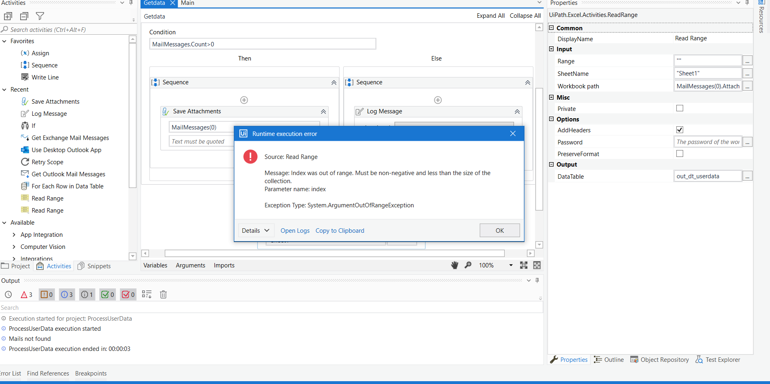This screenshot has height=384, width=770.
Task: Open Logs from the error dialog
Action: click(x=295, y=231)
